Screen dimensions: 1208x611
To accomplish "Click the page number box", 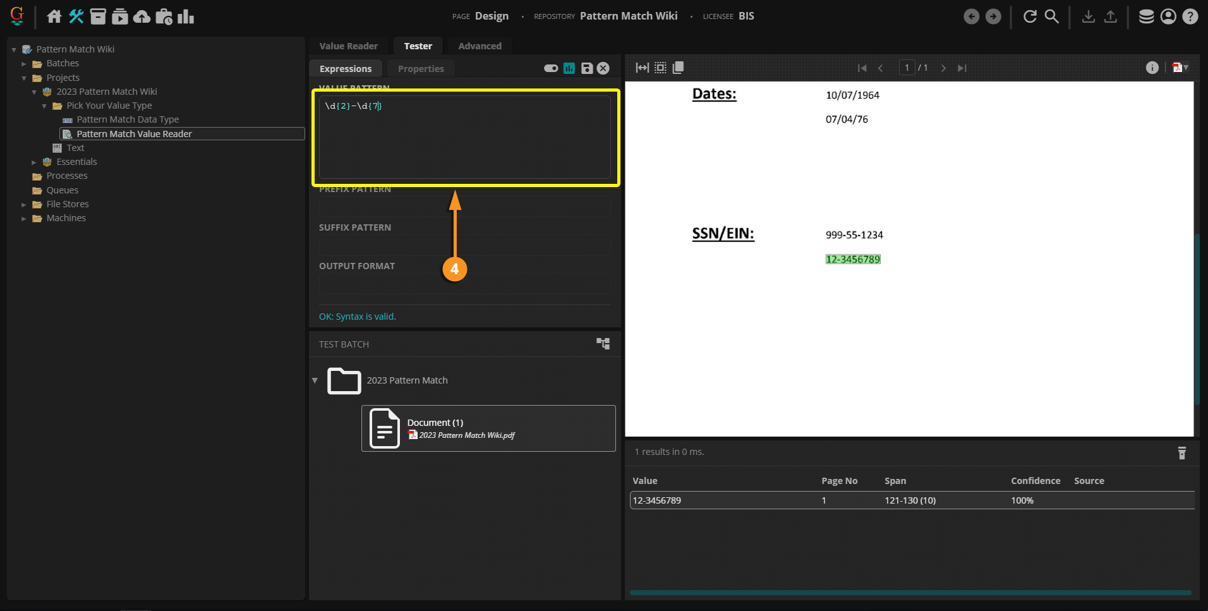I will (907, 68).
